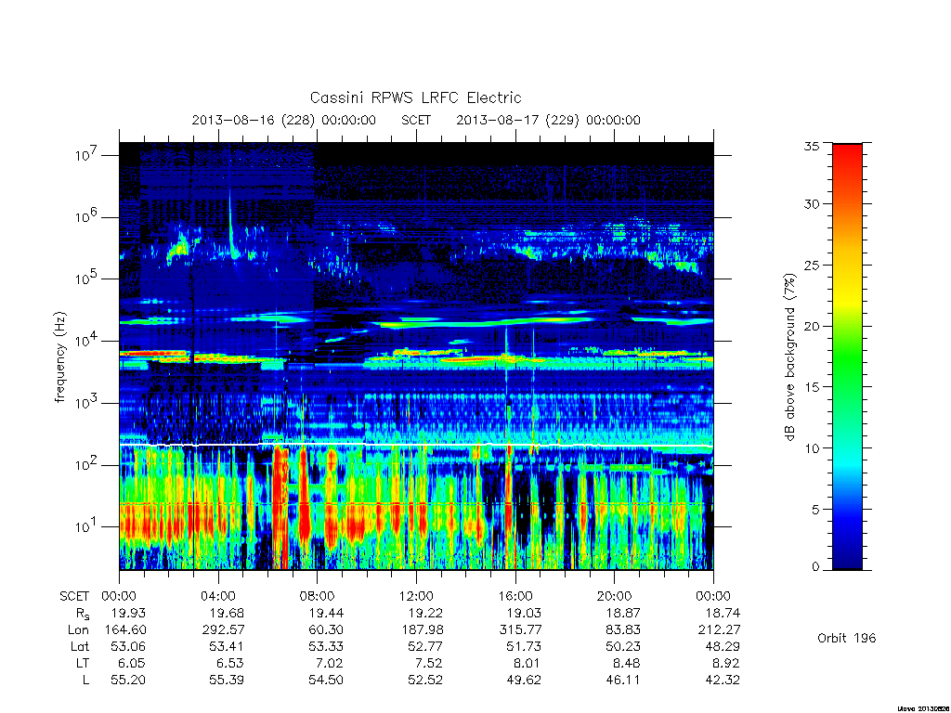
Task: Click the local time value '8.01'
Action: [x=528, y=663]
